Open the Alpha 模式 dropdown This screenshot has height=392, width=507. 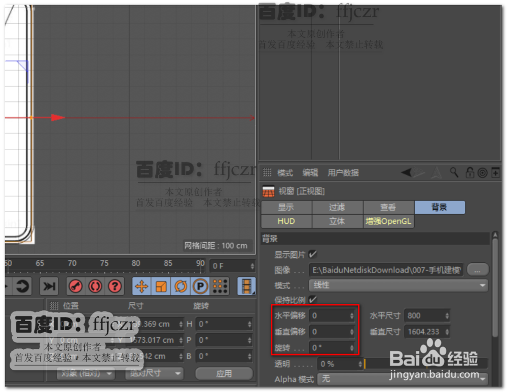tap(403, 379)
